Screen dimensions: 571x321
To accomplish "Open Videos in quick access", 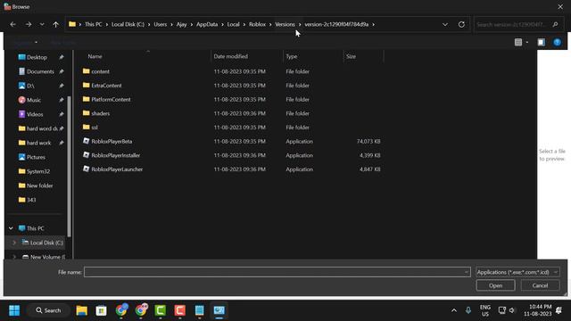I will [x=30, y=114].
